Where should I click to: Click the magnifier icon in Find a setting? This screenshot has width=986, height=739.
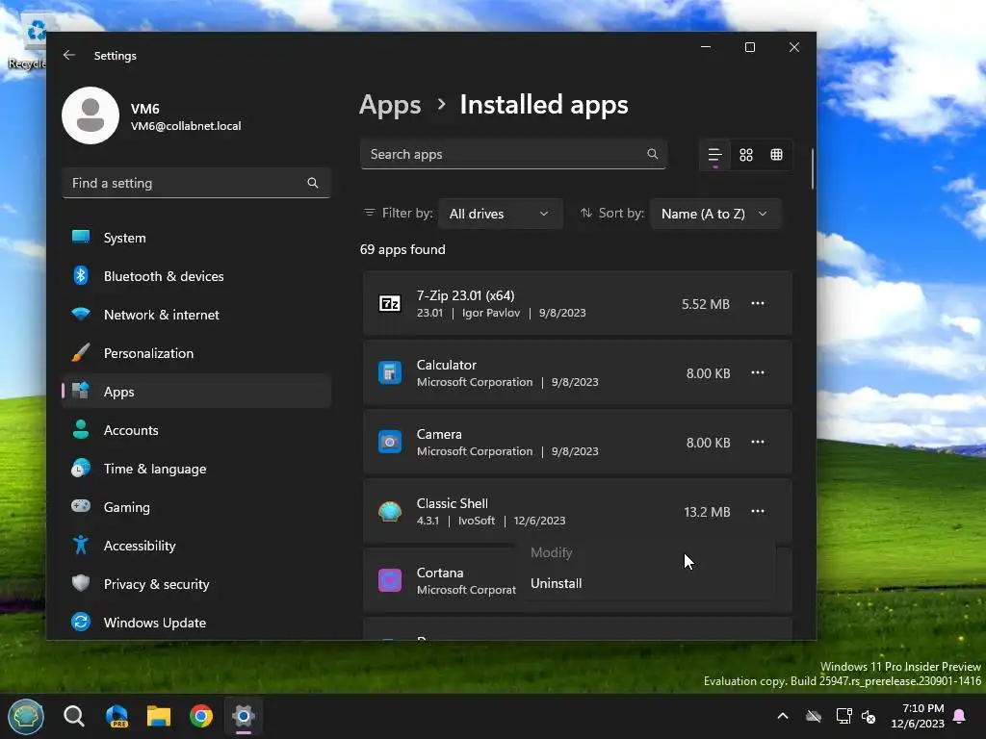click(x=313, y=183)
